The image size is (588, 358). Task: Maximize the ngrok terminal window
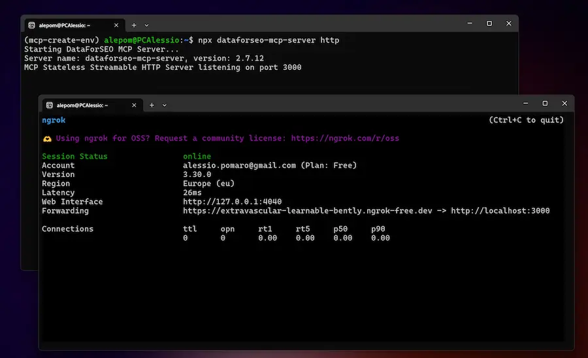545,103
